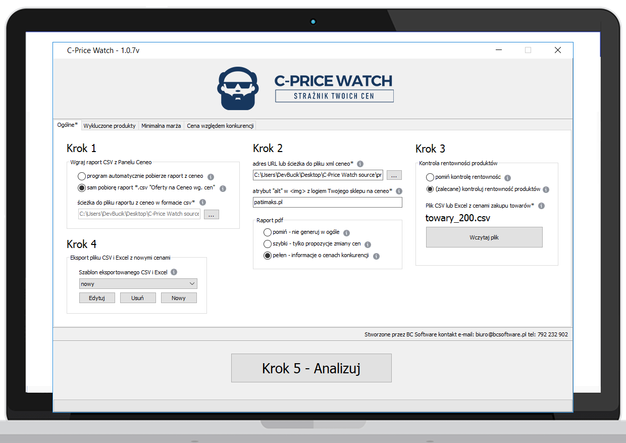626x443 pixels.
Task: Click the "Krok 3" heading
Action: tap(430, 149)
